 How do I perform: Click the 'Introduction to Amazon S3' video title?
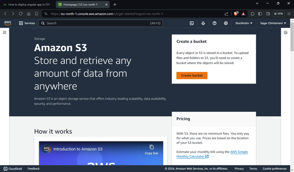click(78, 149)
